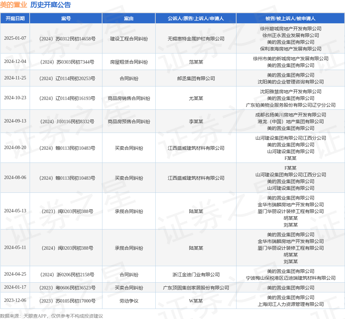The image size is (345, 319).
Task: Click '陆某某' in the 2024-05-13 row
Action: 196,212
